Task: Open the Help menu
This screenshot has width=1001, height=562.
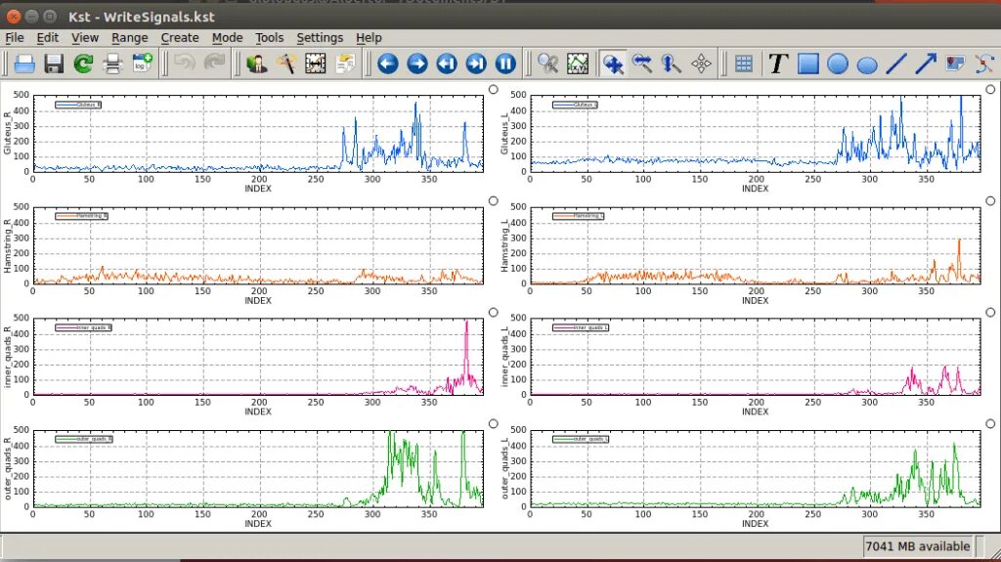Action: (x=369, y=38)
